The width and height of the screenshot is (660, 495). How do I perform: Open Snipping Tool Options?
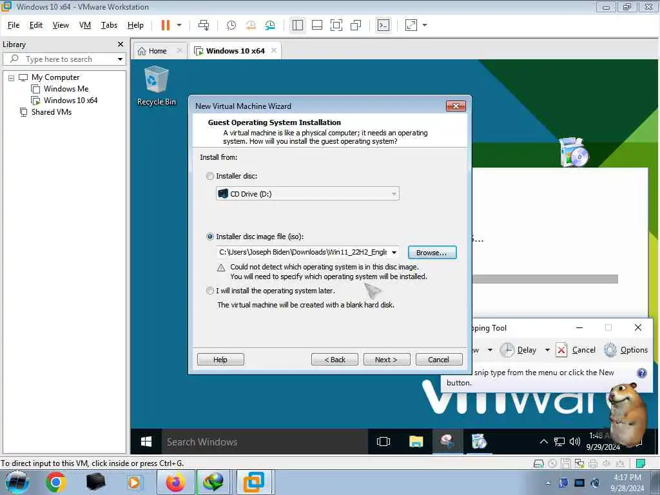click(625, 350)
